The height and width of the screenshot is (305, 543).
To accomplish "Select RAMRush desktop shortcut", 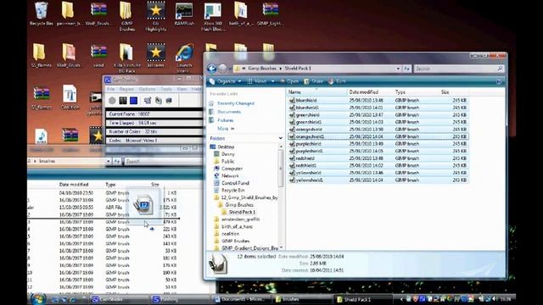I will tap(184, 14).
